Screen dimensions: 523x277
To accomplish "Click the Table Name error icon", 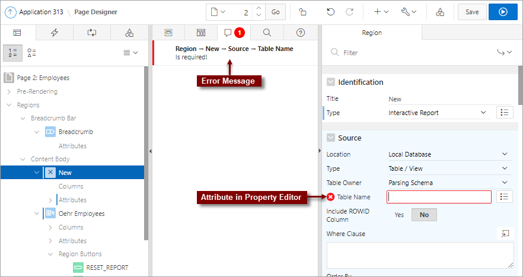I will click(x=330, y=198).
